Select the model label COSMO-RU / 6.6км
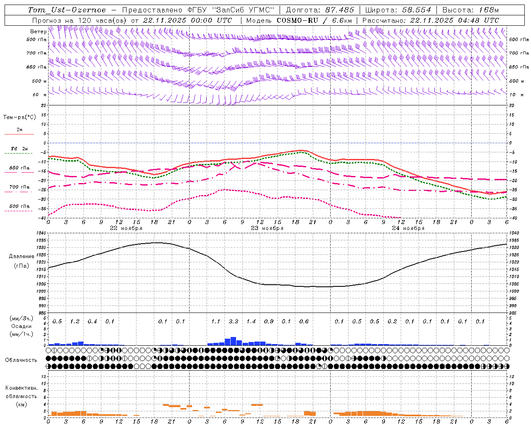This screenshot has width=531, height=425. (314, 20)
